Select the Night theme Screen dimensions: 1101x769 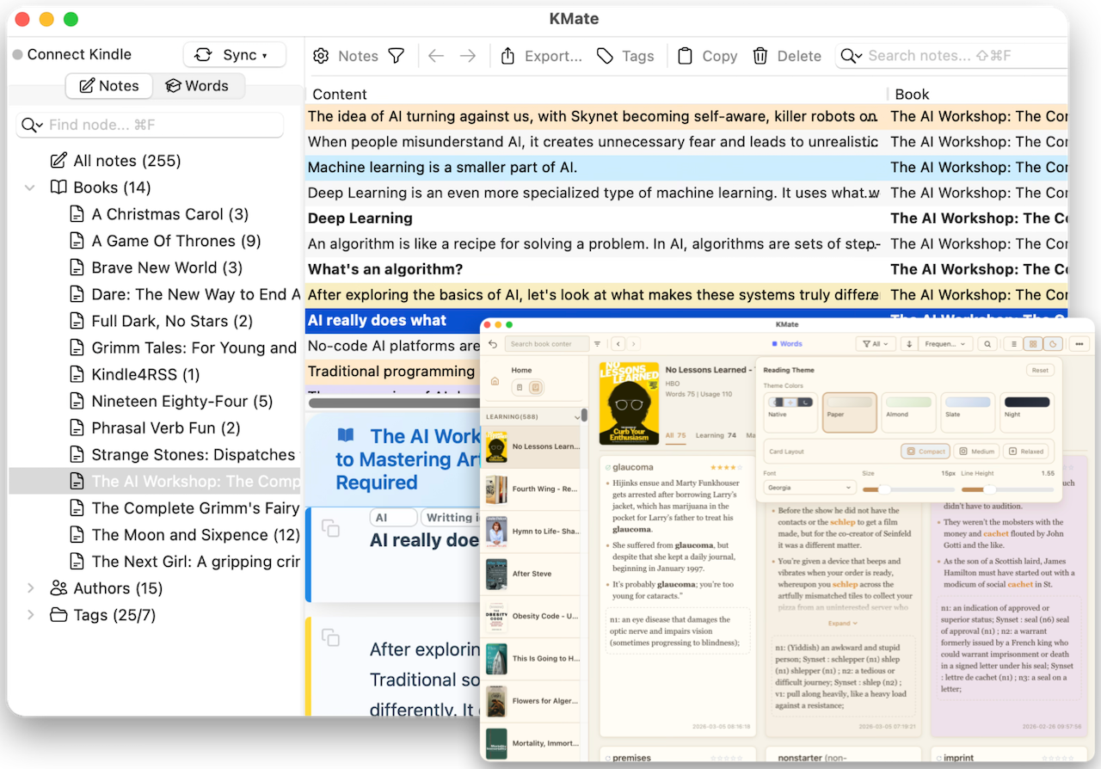tap(1027, 413)
